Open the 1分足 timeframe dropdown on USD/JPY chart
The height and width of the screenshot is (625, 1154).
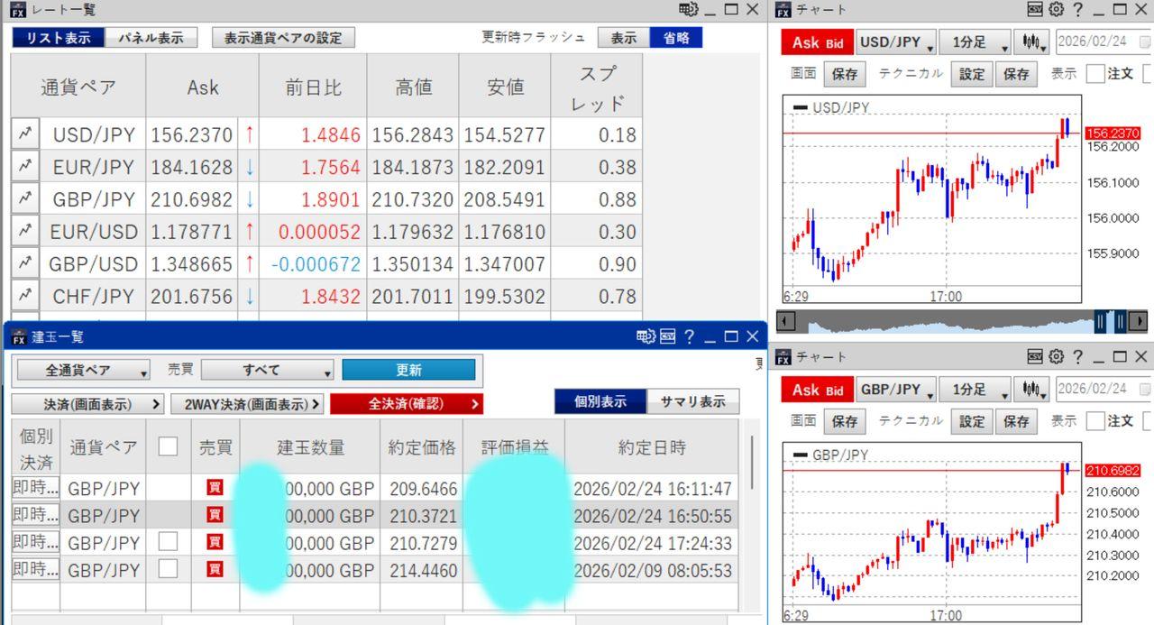[974, 41]
